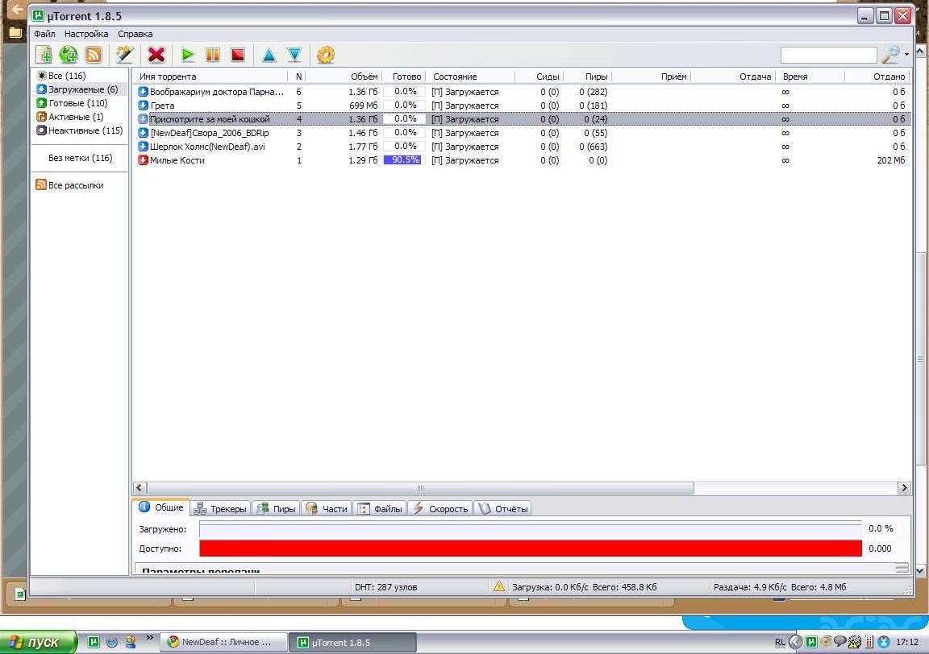The height and width of the screenshot is (654, 929).
Task: Click the red Доступно availability bar
Action: [x=531, y=548]
